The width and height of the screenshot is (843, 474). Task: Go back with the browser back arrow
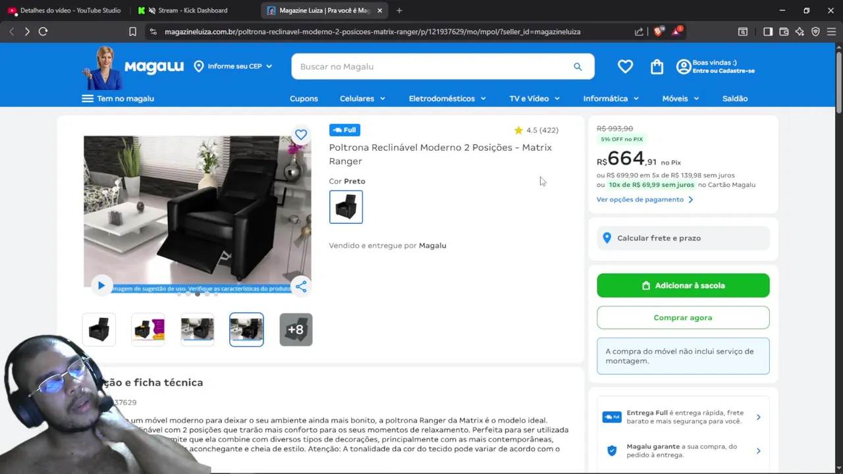pyautogui.click(x=11, y=32)
